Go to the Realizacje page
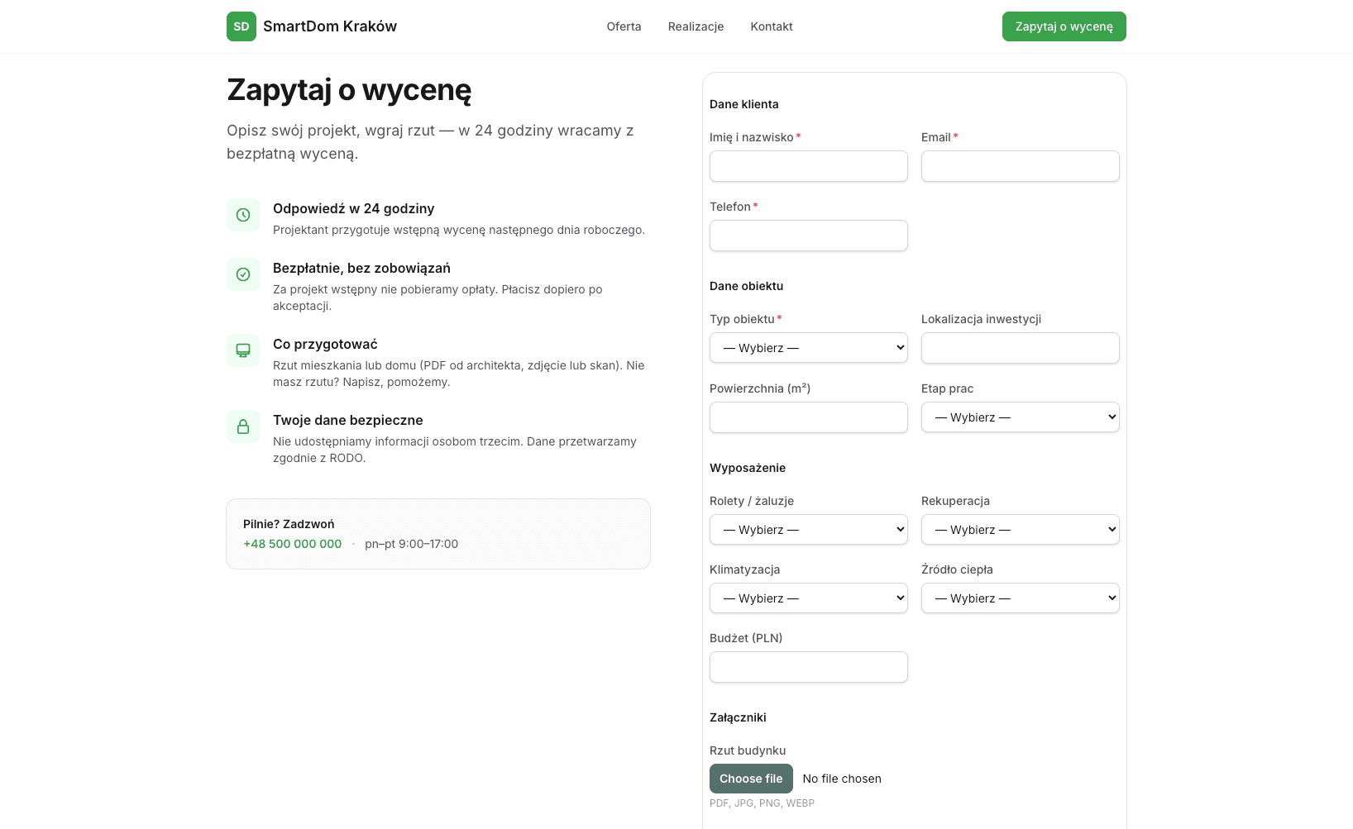This screenshot has height=829, width=1353. tap(696, 26)
